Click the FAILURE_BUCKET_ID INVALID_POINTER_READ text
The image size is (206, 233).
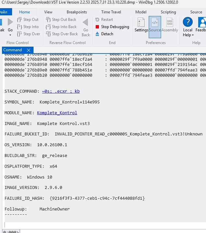[x=129, y=134]
